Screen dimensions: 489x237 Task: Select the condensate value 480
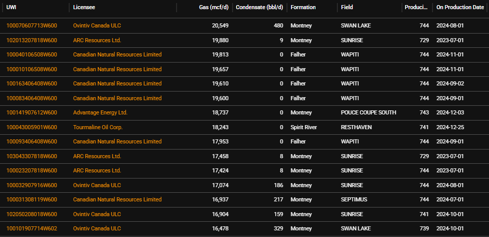click(278, 25)
